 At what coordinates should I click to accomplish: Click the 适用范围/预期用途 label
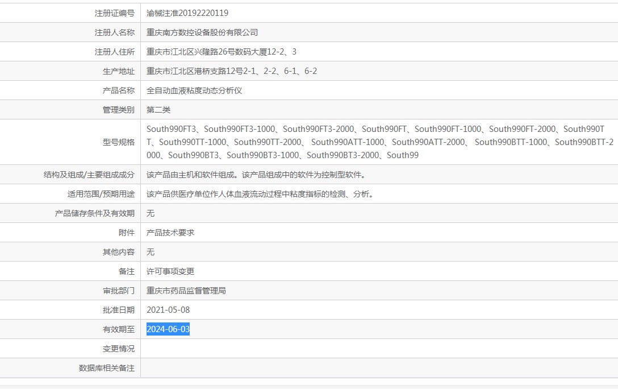coord(101,194)
